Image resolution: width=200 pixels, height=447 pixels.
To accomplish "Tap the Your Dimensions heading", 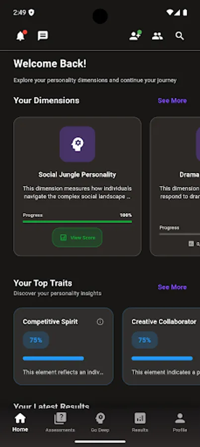I will (47, 101).
